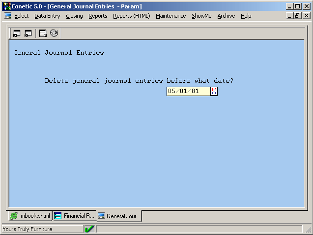The image size is (313, 235).
Task: Switch to the mbooks.html tab
Action: click(x=30, y=216)
